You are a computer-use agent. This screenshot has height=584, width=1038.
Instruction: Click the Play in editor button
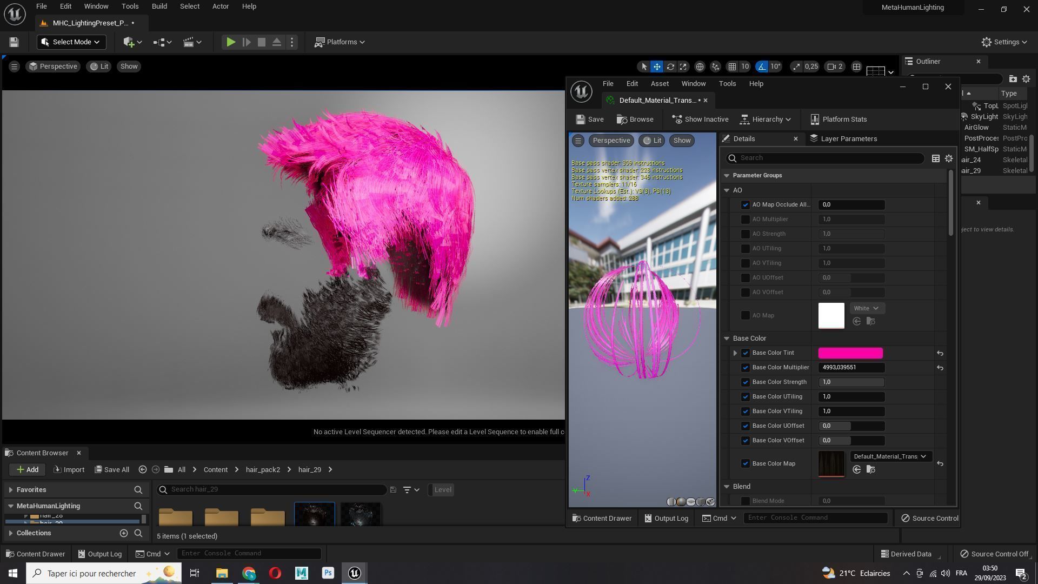[230, 42]
